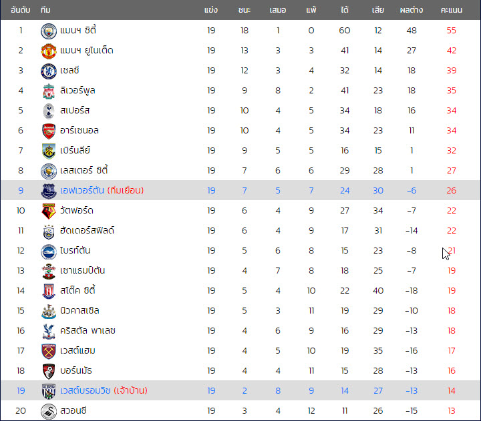481x421 pixels.
Task: Open the เวสต์บรอมวิช (เจ้าบ้าน) team link
Action: pyautogui.click(x=104, y=390)
